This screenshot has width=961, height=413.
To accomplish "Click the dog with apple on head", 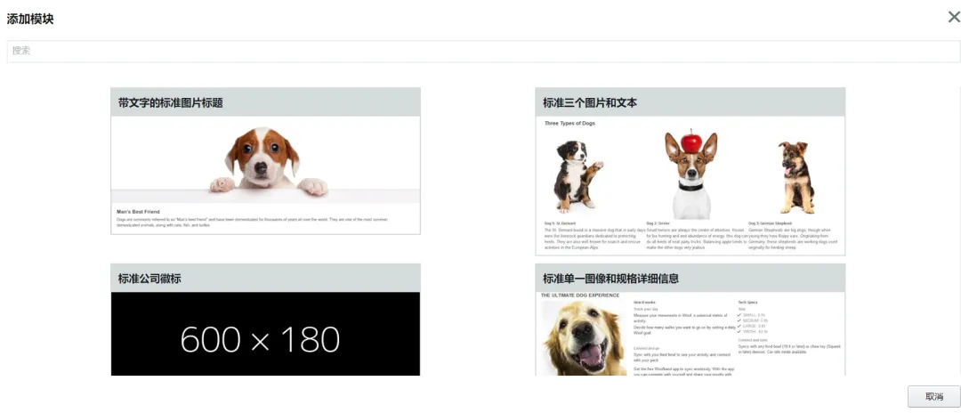I will coord(690,174).
